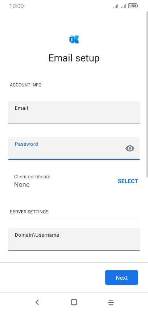Click the Next button
148x312 pixels.
(x=122, y=278)
